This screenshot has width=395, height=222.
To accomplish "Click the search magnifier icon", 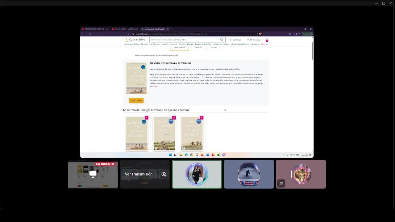I will pos(222,40).
